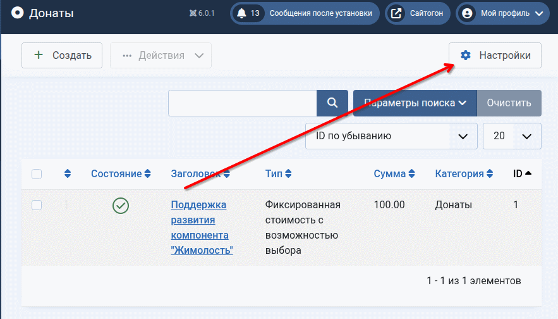Image resolution: width=558 pixels, height=319 pixels.
Task: Click the search text input field
Action: click(242, 103)
